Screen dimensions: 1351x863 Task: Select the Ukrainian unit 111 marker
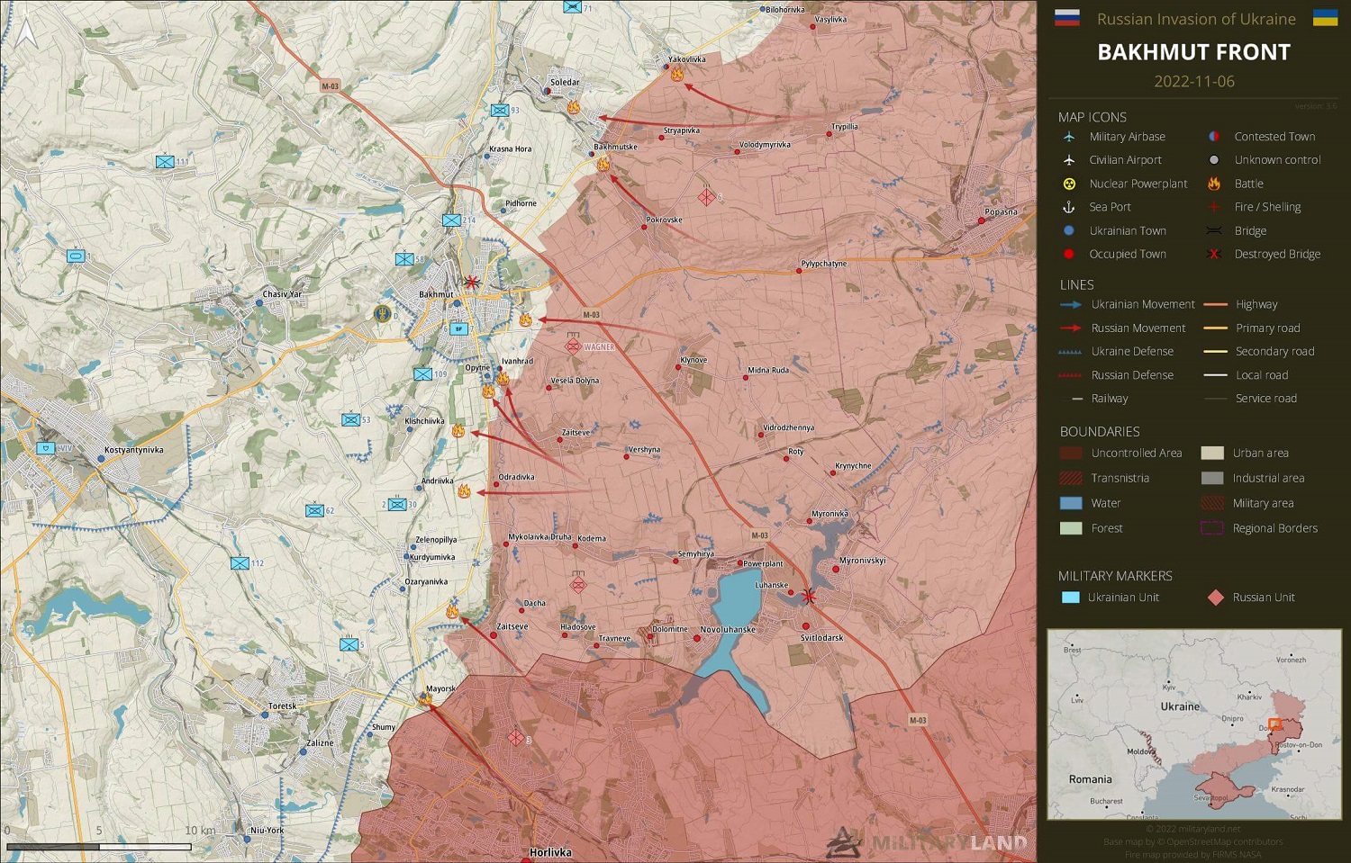pos(165,162)
